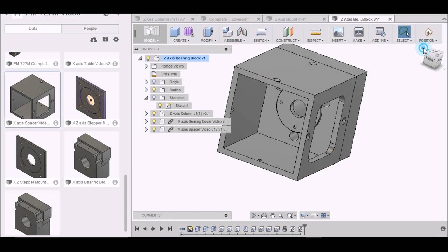Open the CREATE dropdown menu
This screenshot has height=252, width=448.
pyautogui.click(x=181, y=41)
